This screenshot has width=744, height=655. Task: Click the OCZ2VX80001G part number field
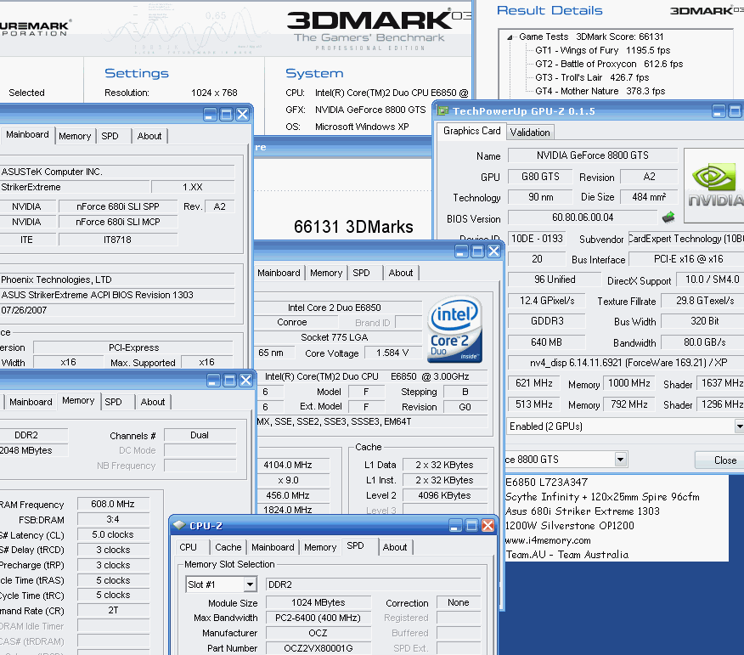pos(318,648)
